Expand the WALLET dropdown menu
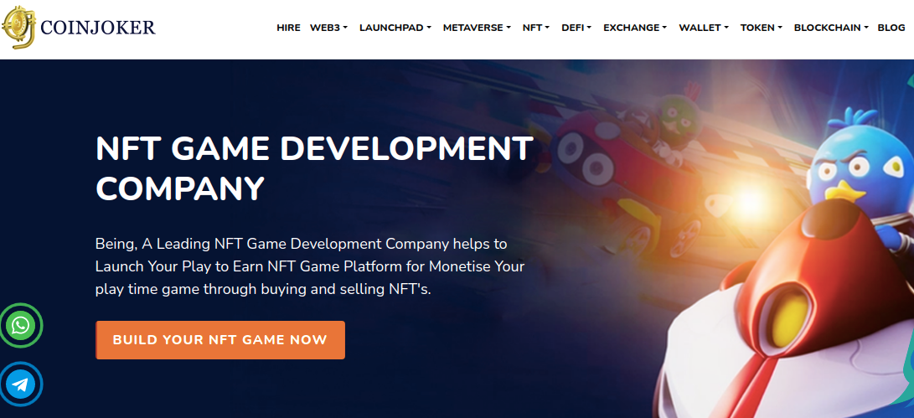 [x=704, y=28]
